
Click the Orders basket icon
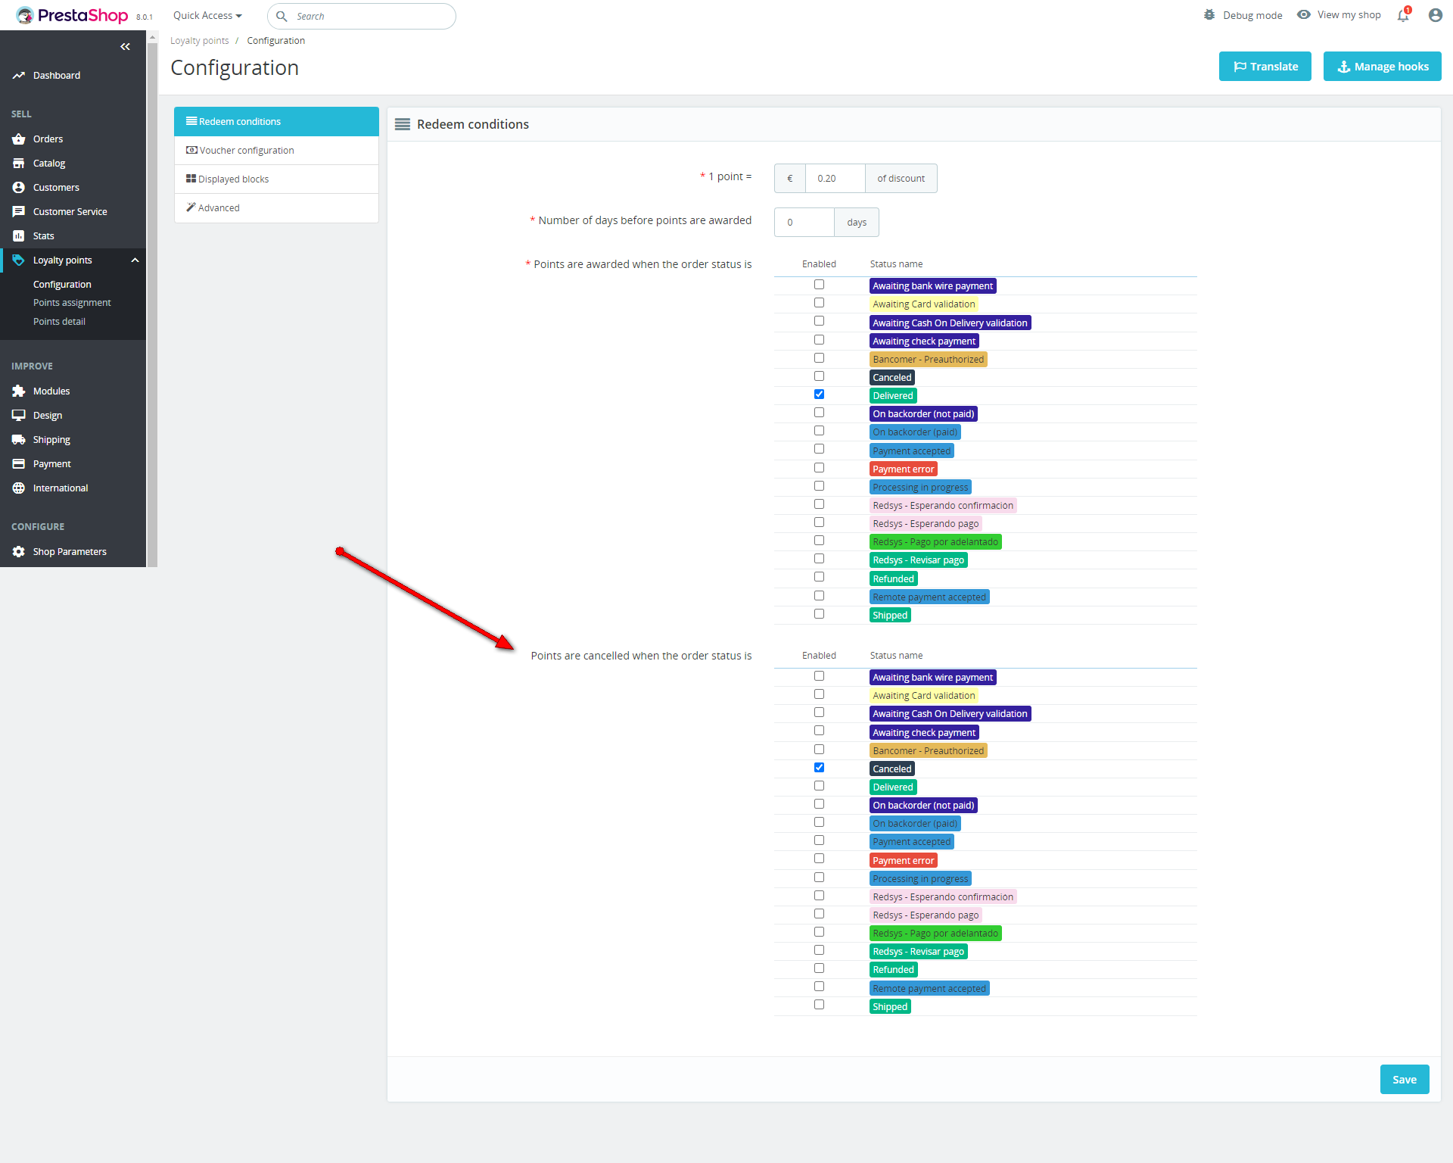(19, 139)
